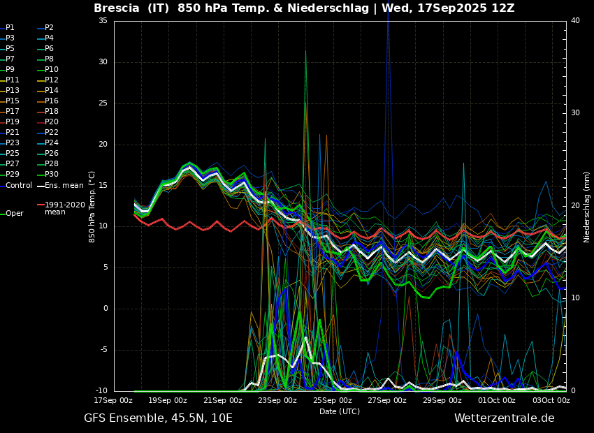The width and height of the screenshot is (594, 433).
Task: Click the 1991-2020 mean legend entry
Action: coord(64,208)
